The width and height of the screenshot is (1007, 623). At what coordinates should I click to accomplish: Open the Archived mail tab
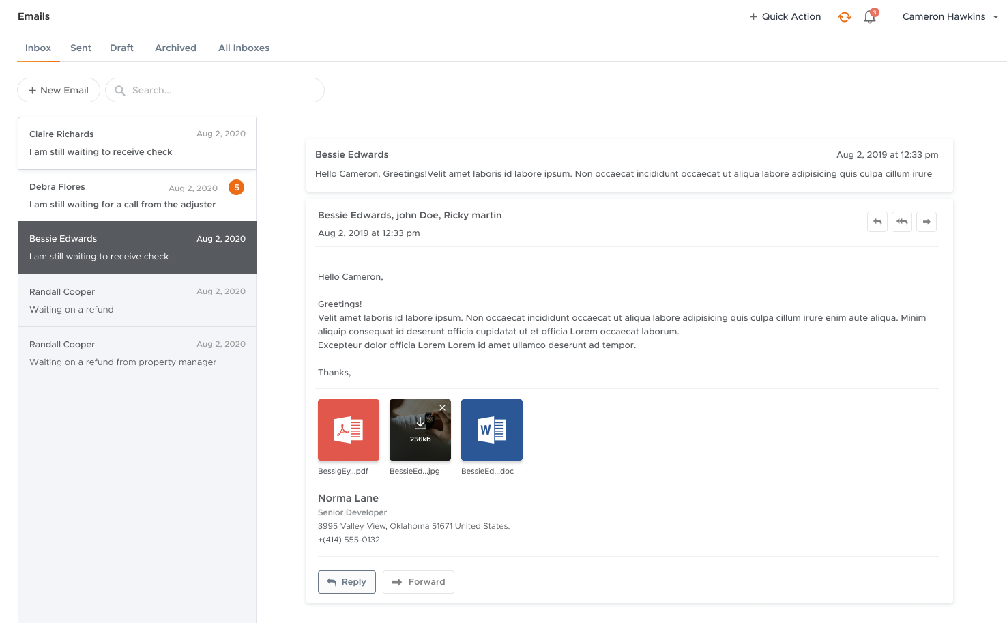[x=175, y=48]
